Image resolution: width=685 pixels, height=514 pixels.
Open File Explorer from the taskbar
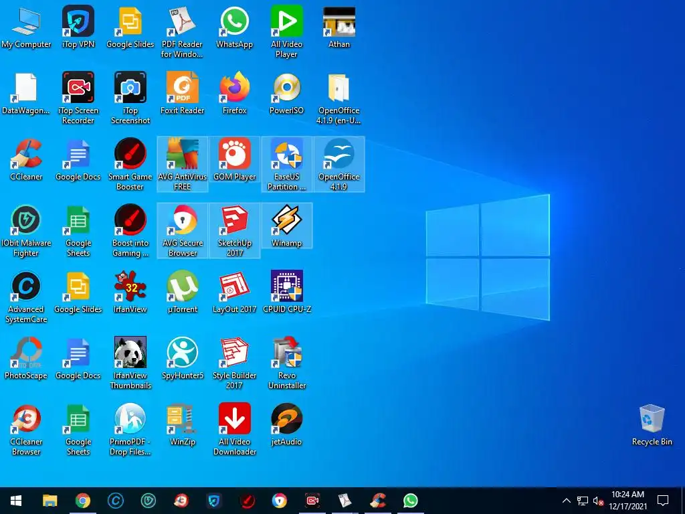click(50, 501)
